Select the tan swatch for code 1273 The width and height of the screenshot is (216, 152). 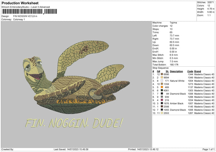pos(162,84)
